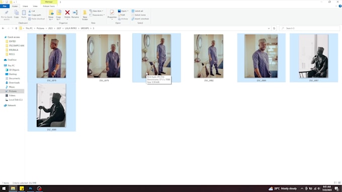Click Copy path in Clipboard group
342x192 pixels.
tap(35, 15)
